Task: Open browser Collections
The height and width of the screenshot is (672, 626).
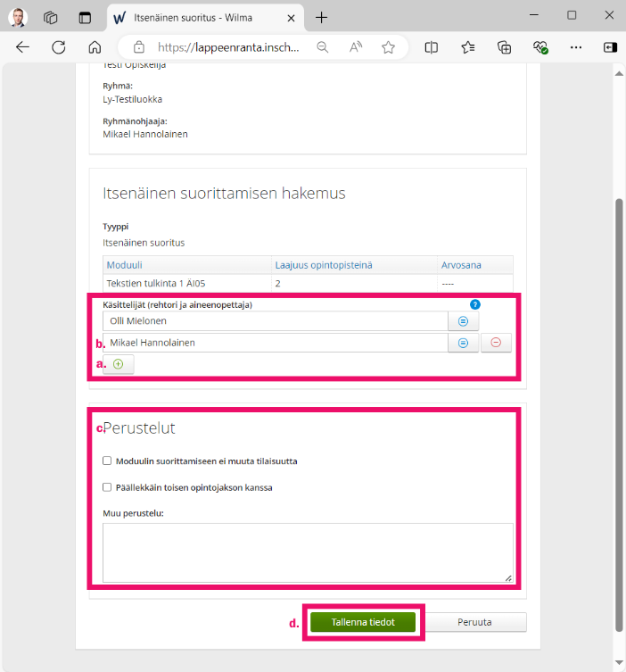Action: [505, 47]
